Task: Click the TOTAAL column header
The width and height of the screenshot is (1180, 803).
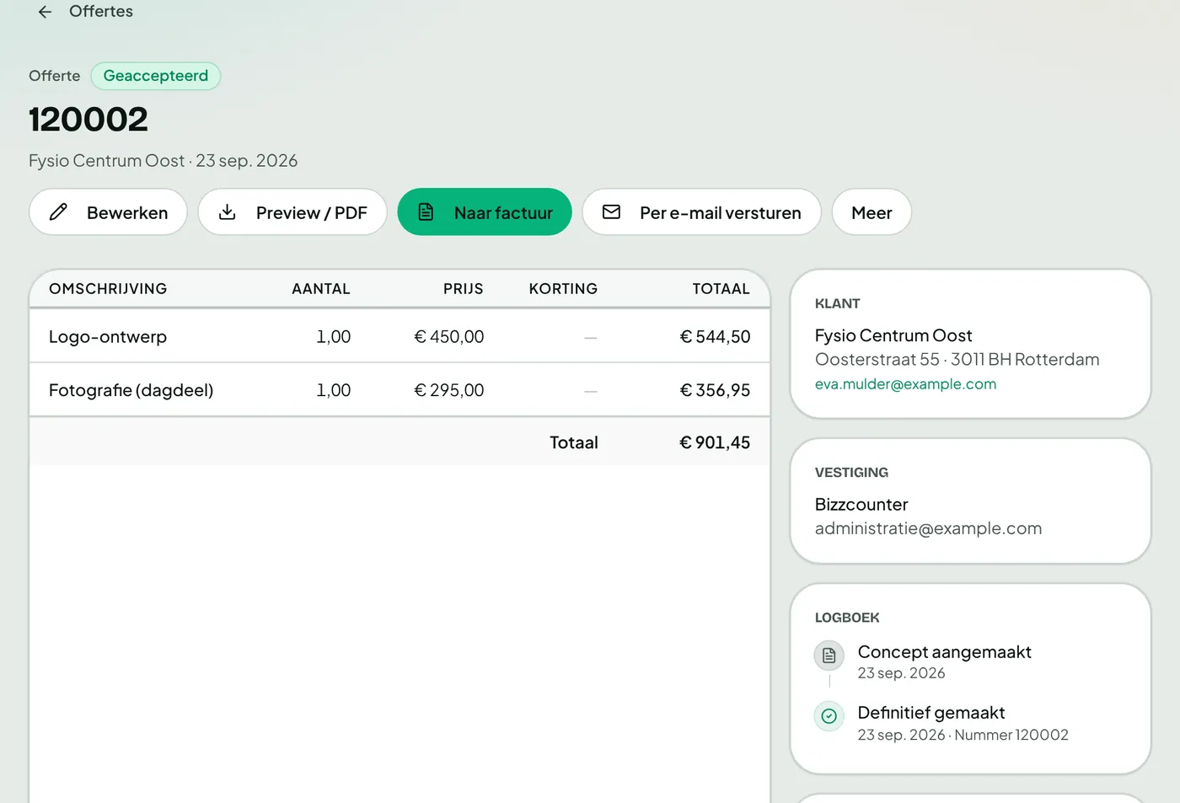Action: 721,289
